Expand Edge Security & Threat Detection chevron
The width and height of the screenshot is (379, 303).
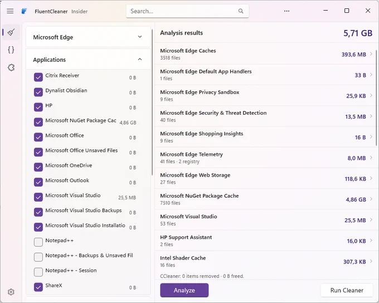(x=371, y=116)
